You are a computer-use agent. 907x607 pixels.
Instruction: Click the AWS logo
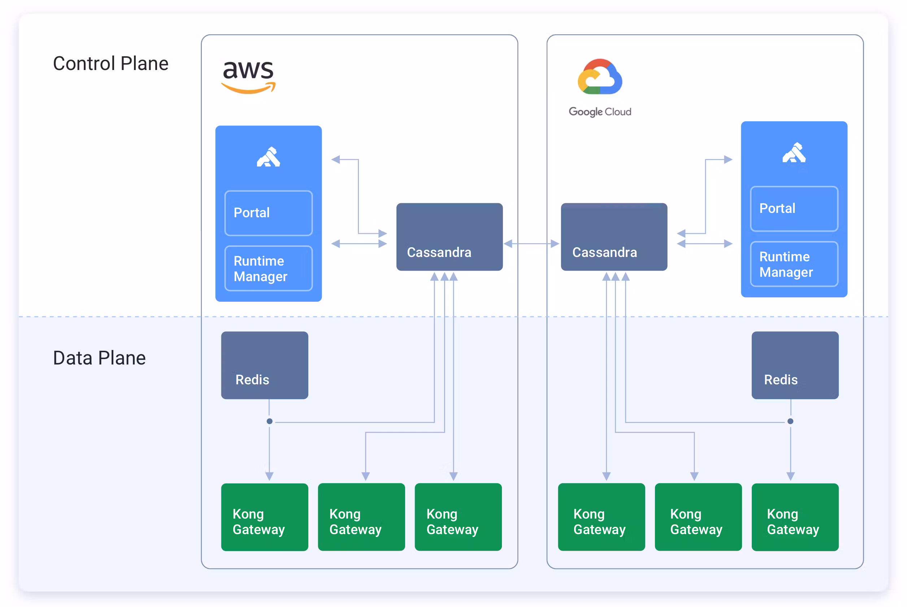(x=248, y=77)
